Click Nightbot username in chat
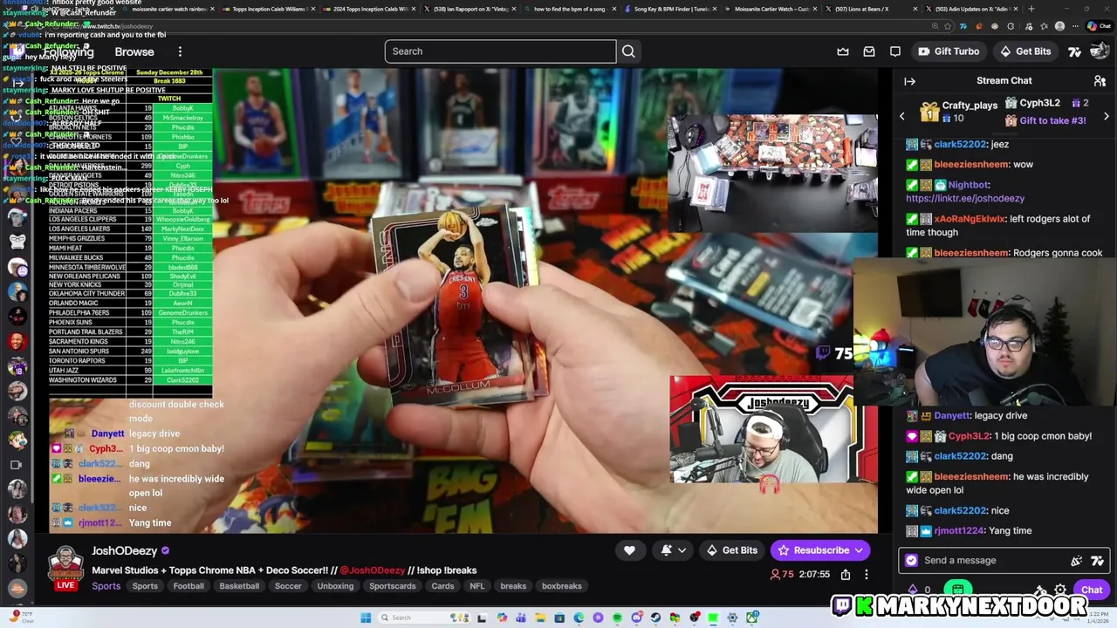This screenshot has width=1117, height=628. pyautogui.click(x=969, y=185)
